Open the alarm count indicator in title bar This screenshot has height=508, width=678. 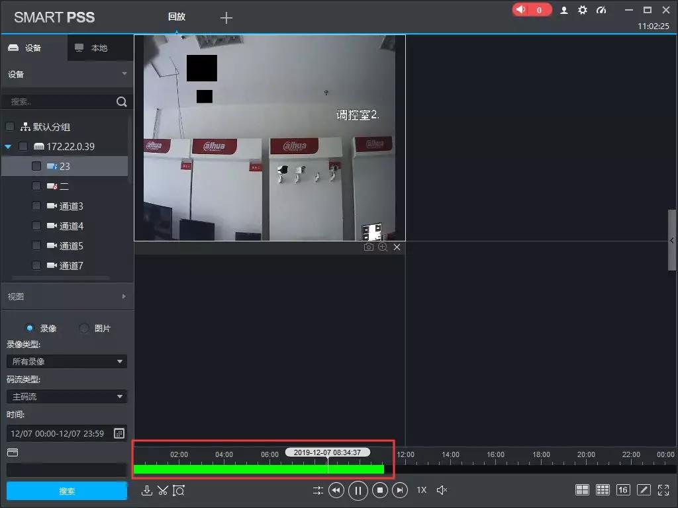pyautogui.click(x=532, y=9)
